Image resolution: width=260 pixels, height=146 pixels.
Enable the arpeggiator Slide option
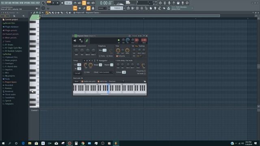point(87,72)
